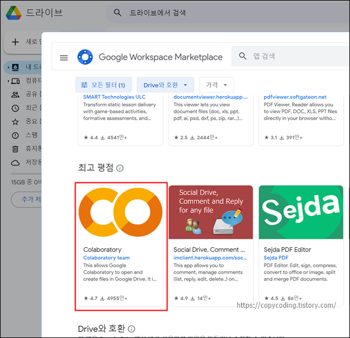Viewport: 350px width, 338px height.
Task: Open Trash bin icon in sidebar
Action: click(15, 149)
